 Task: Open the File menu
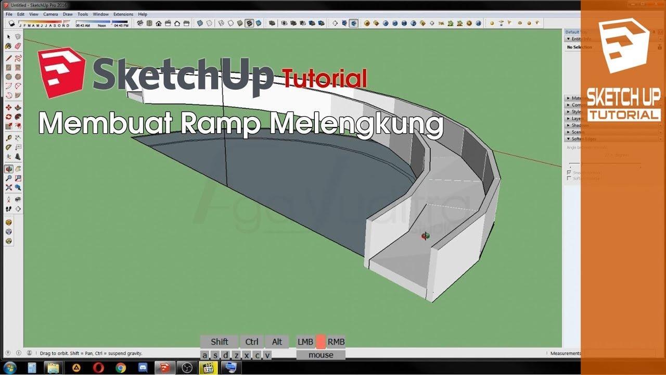pos(9,14)
